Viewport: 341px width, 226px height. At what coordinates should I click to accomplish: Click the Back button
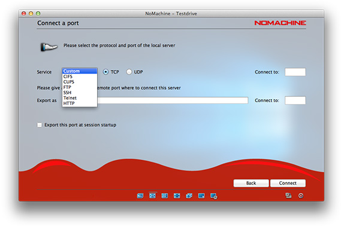(x=251, y=183)
